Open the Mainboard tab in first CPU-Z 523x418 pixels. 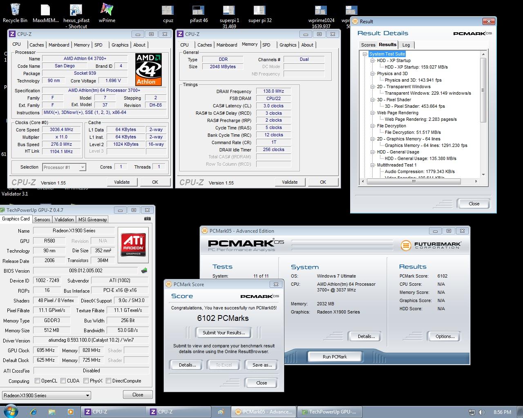click(x=59, y=45)
